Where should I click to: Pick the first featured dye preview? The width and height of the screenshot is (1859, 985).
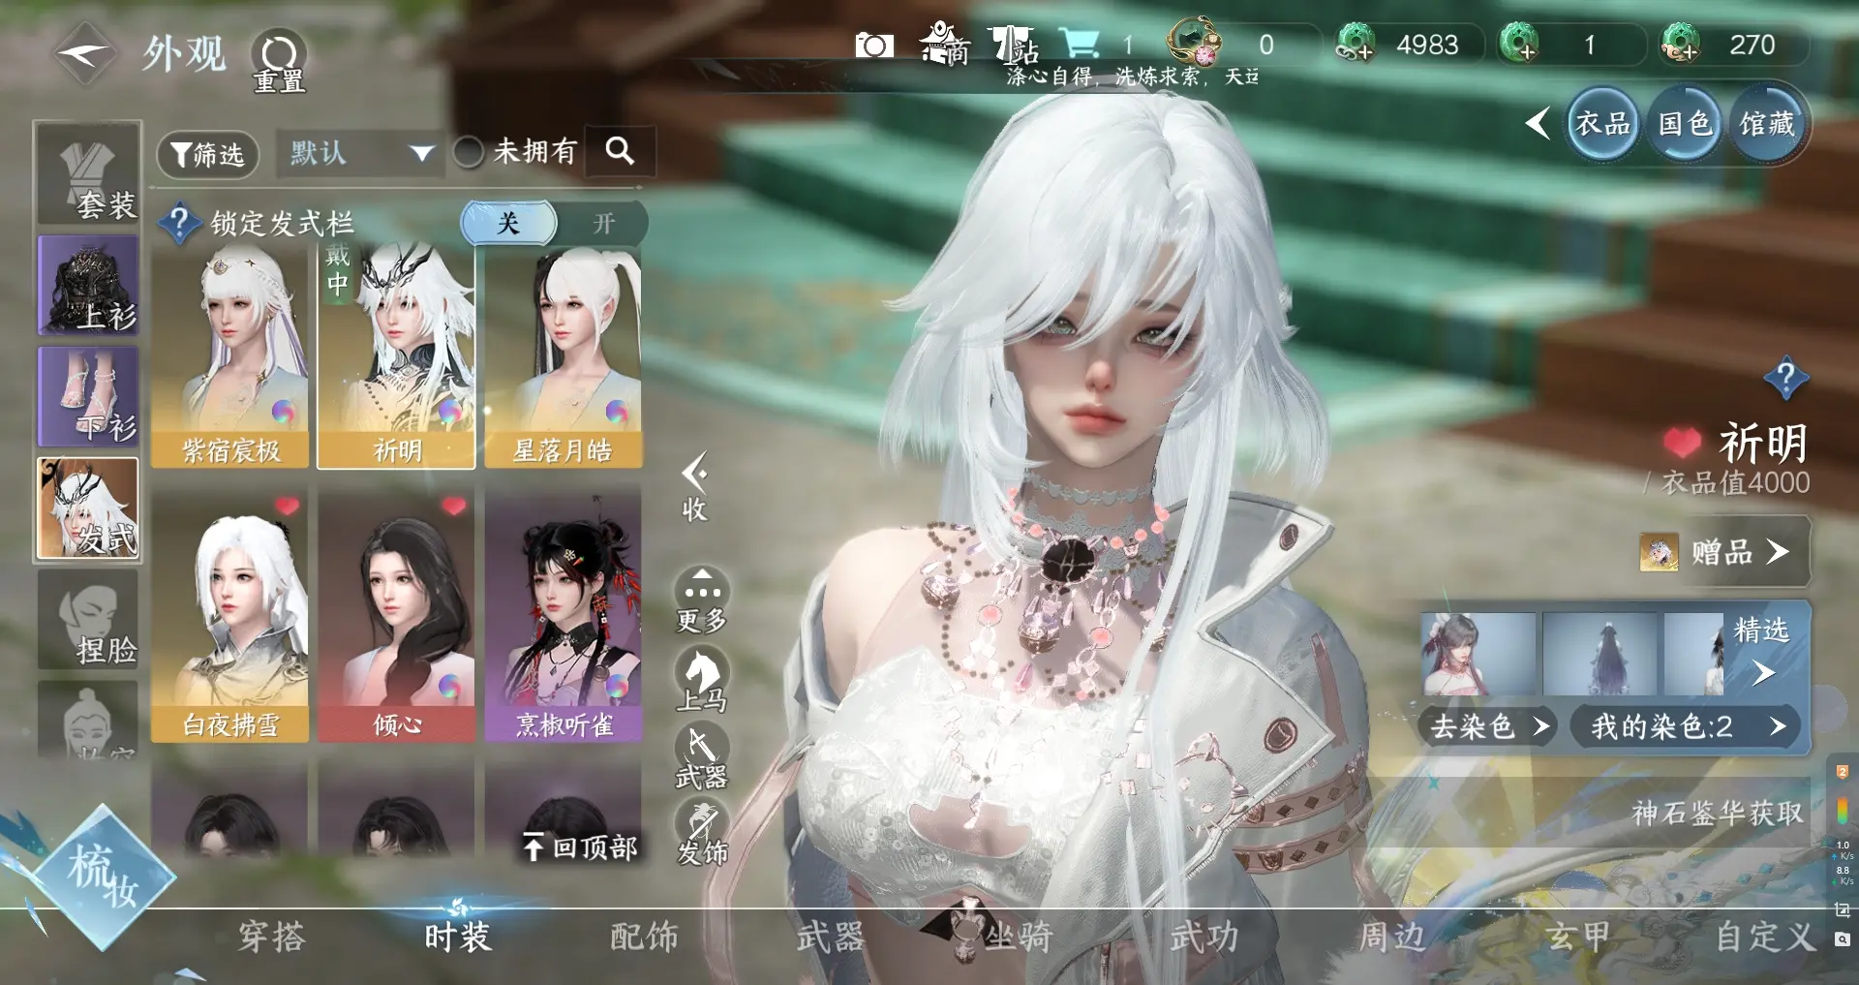1478,654
